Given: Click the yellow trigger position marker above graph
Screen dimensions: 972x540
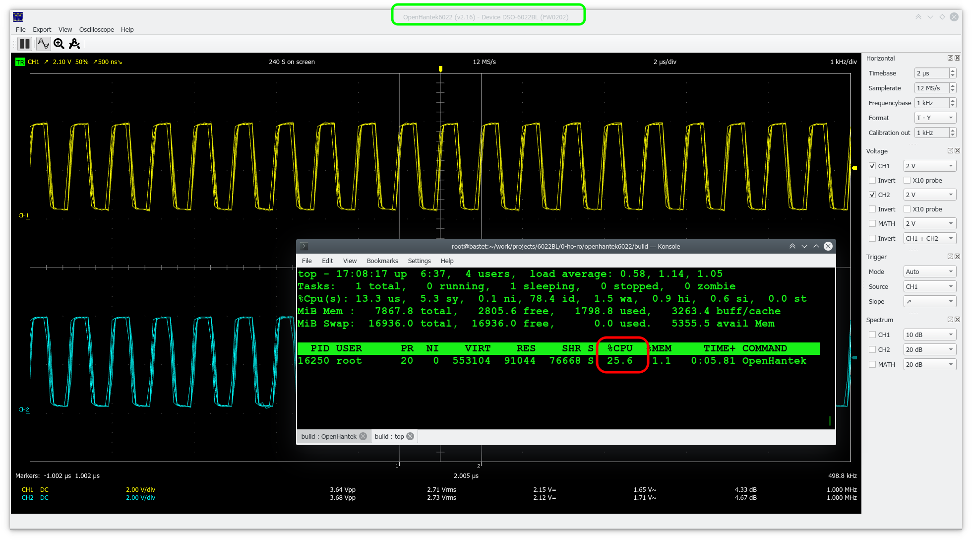Looking at the screenshot, I should tap(440, 69).
